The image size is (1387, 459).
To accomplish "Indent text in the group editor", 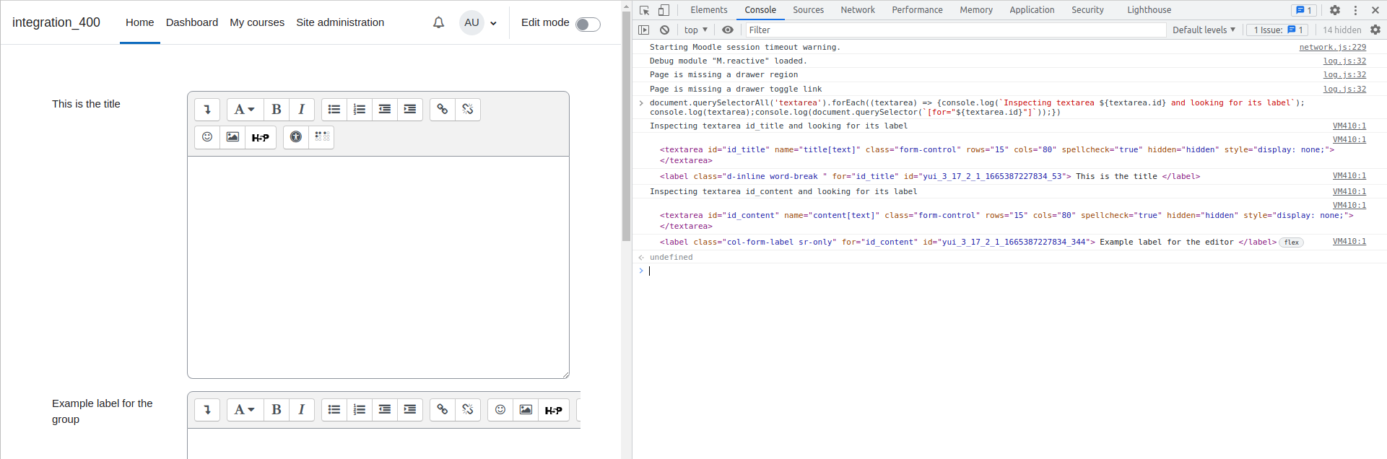I will click(410, 410).
